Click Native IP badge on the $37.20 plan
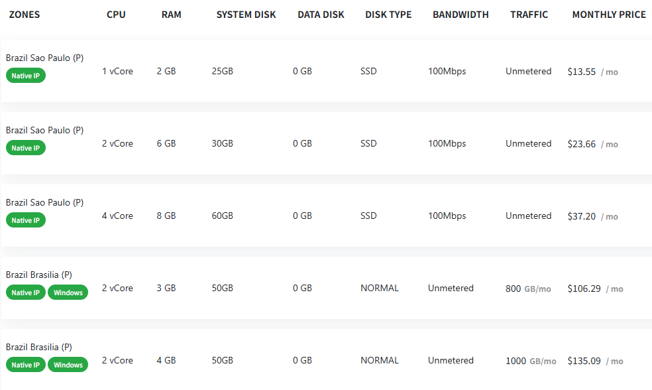 coord(26,220)
